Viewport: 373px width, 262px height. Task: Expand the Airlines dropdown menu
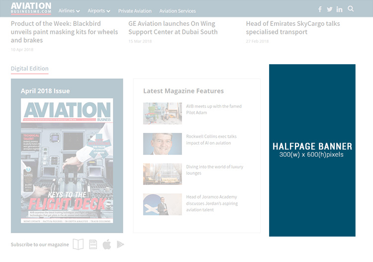pos(69,11)
